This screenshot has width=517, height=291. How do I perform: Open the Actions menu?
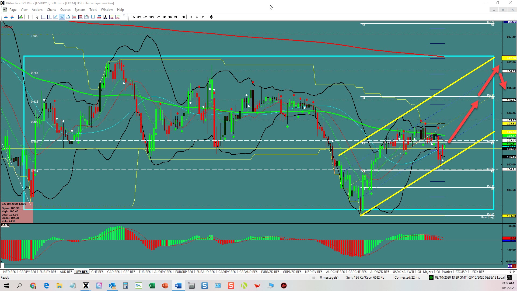[37, 10]
